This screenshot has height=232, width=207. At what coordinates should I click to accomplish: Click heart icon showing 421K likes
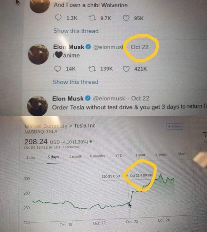tap(126, 69)
